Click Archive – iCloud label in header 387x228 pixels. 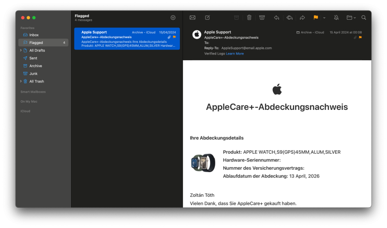tap(310, 32)
